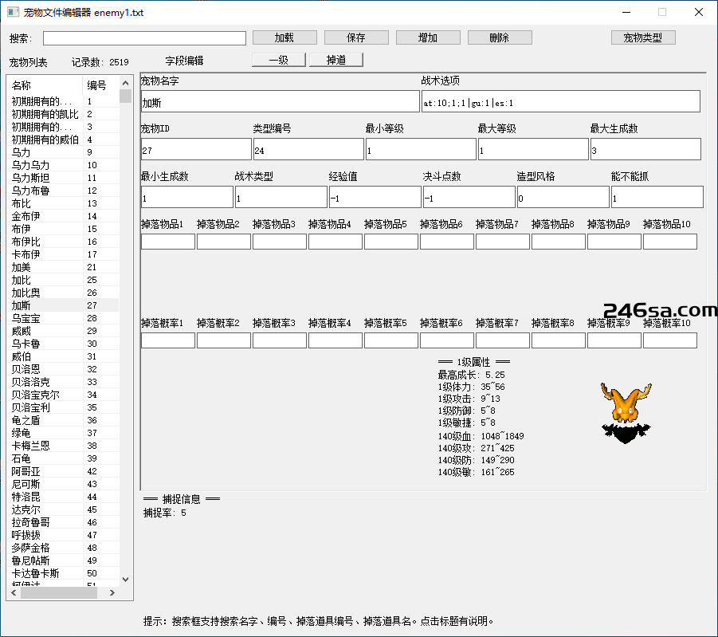The image size is (718, 637).
Task: Click the 战术选项 label for explanation
Action: click(x=441, y=81)
